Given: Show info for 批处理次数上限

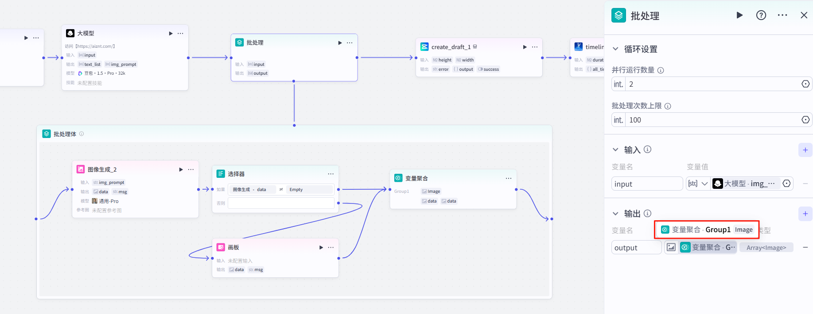Looking at the screenshot, I should 668,106.
